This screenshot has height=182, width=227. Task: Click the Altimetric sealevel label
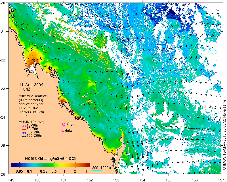pyautogui.click(x=33, y=96)
